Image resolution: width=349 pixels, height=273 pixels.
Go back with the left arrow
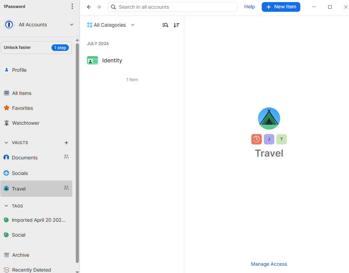point(89,7)
